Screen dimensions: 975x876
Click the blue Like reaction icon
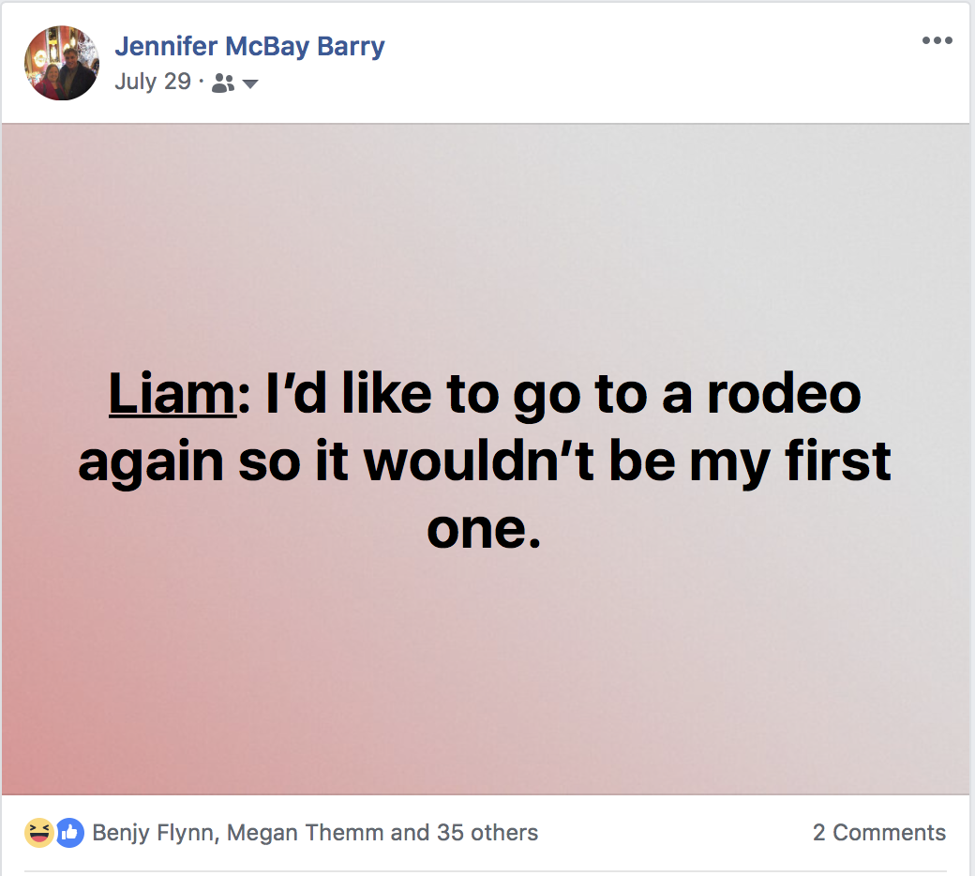[x=69, y=832]
